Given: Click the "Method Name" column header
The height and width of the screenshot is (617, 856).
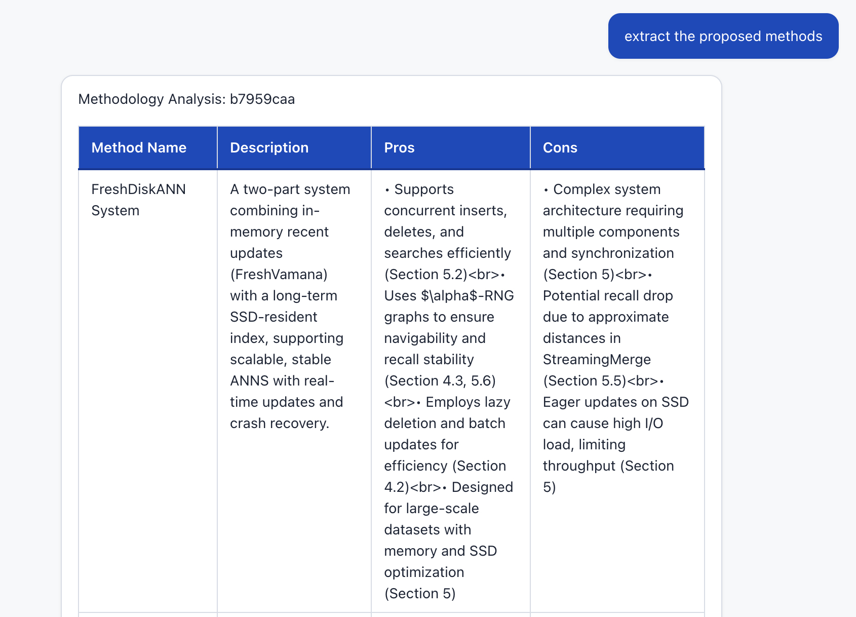Looking at the screenshot, I should tap(139, 148).
